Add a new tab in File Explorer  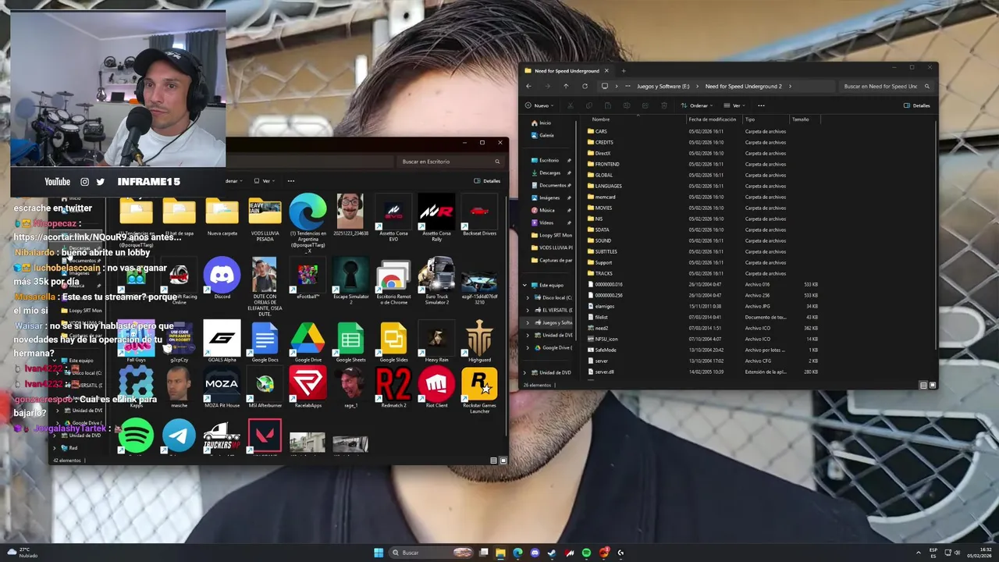(x=623, y=71)
